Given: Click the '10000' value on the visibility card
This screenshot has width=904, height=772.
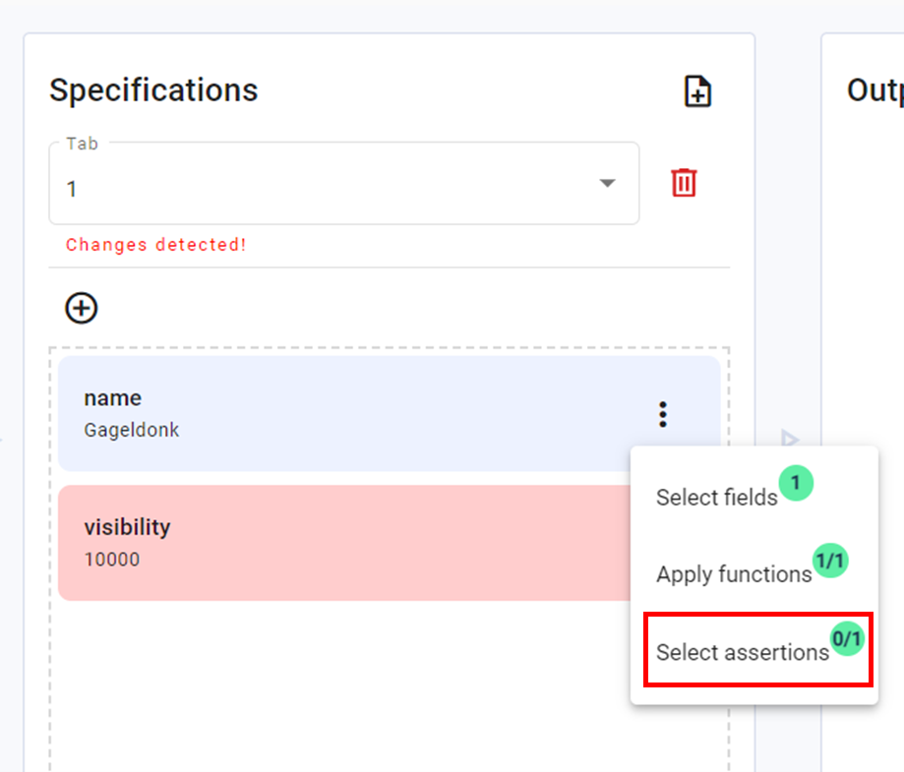Looking at the screenshot, I should pos(112,560).
